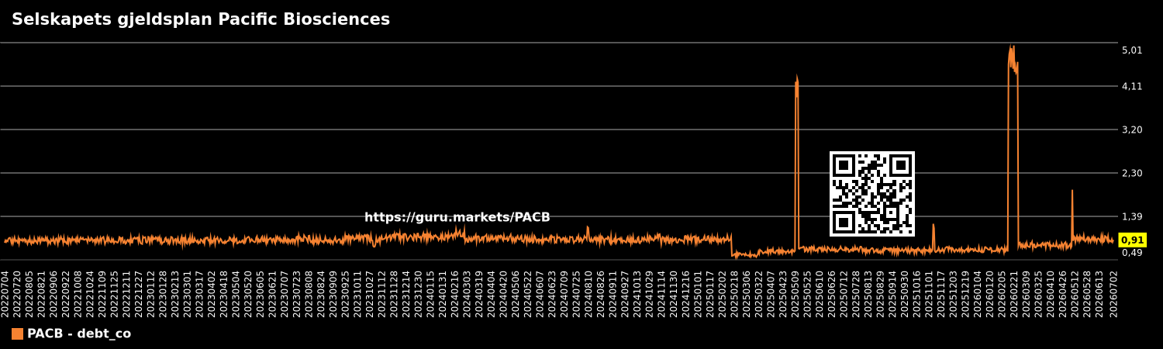Toggle the PACB - debt_co legend label
1163x349 pixels.
(x=79, y=334)
